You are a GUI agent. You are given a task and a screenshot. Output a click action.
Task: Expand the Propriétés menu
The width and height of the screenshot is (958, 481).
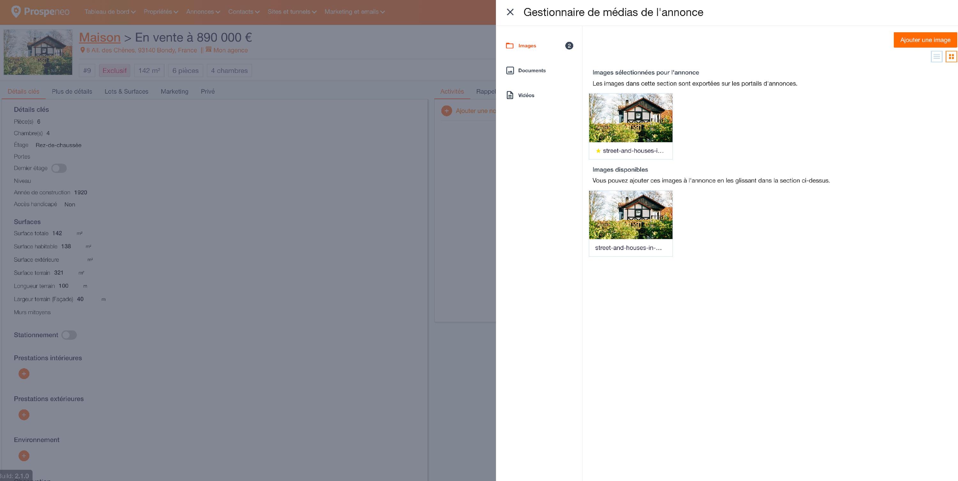[161, 12]
